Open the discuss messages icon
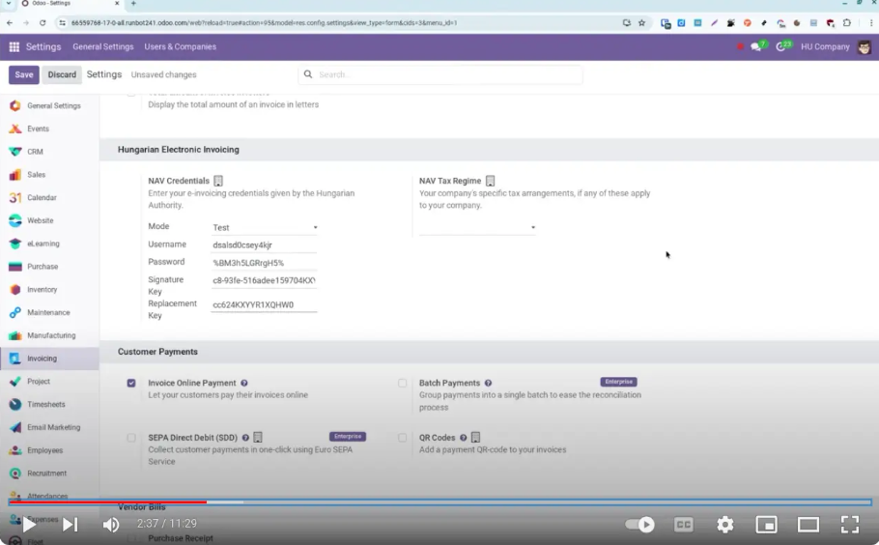This screenshot has width=879, height=545. pyautogui.click(x=758, y=46)
